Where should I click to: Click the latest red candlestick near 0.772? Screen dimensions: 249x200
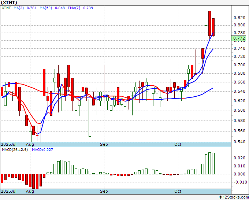[x=213, y=27]
